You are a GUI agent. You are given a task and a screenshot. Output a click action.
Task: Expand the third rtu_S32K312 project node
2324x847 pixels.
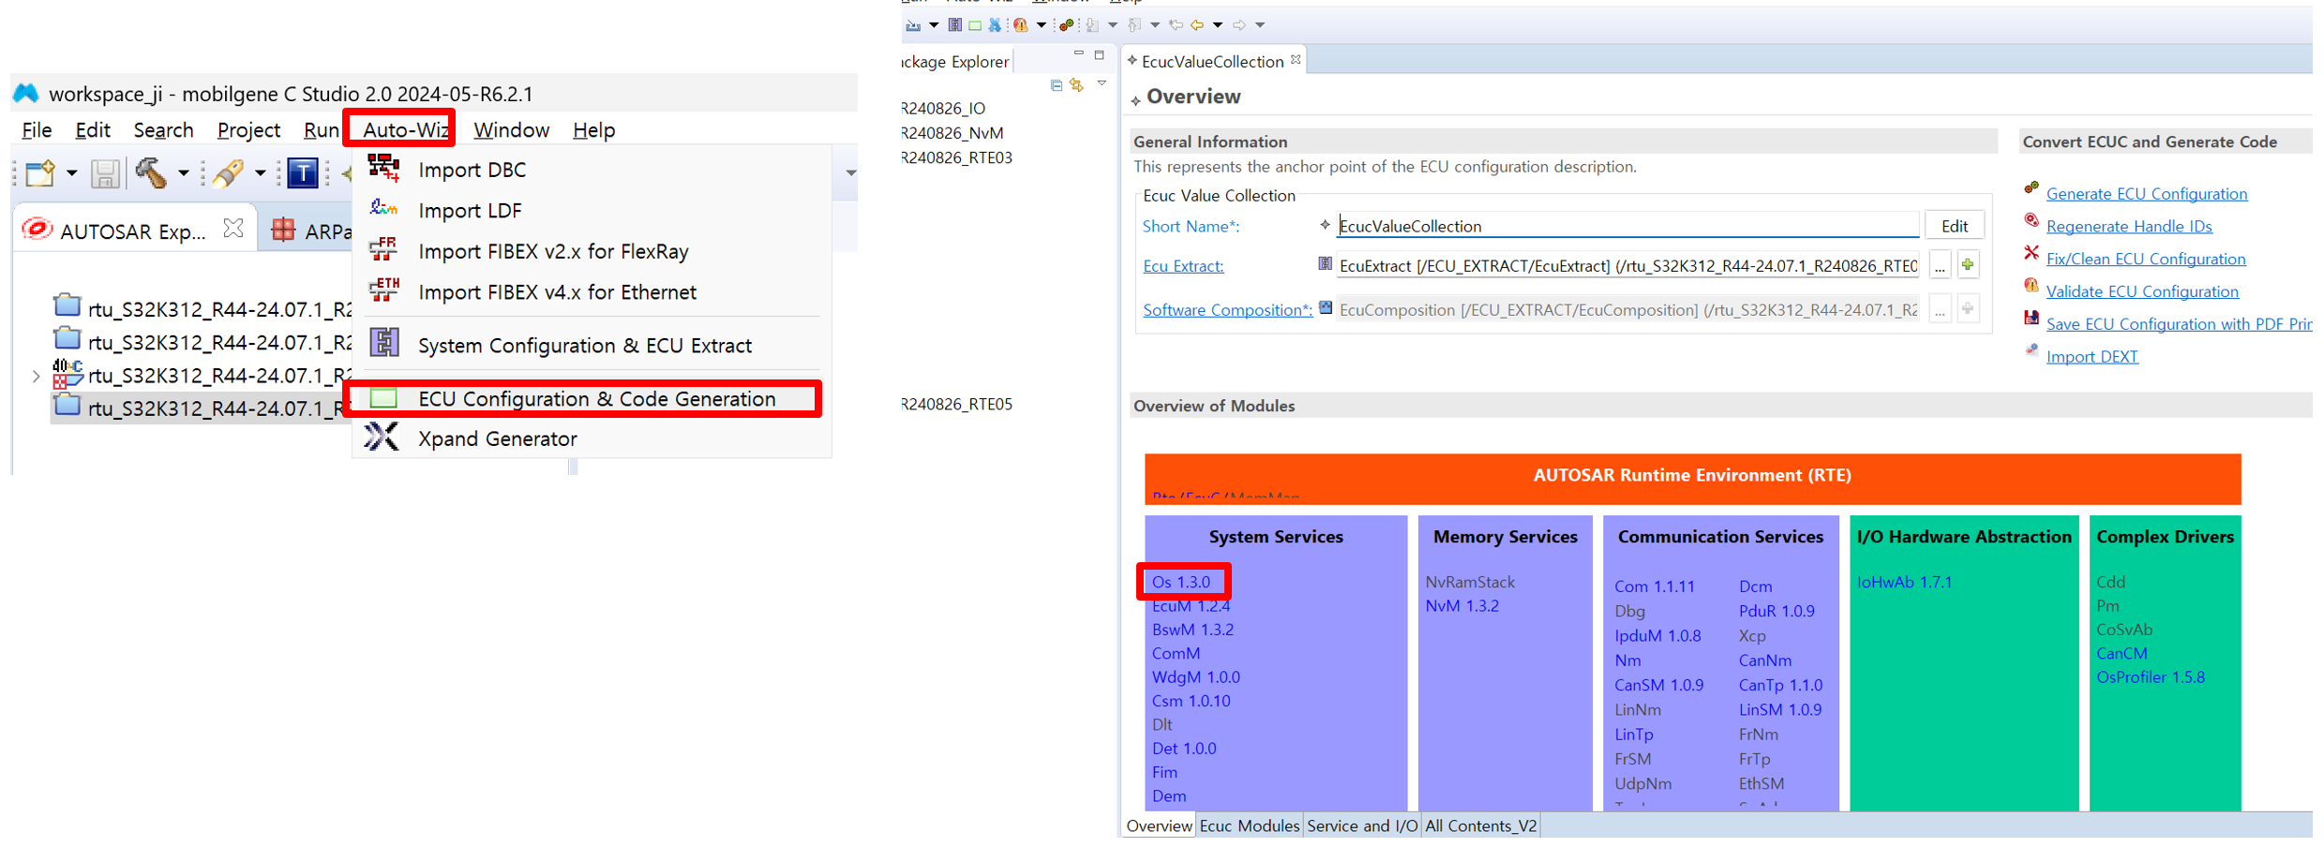pos(36,376)
